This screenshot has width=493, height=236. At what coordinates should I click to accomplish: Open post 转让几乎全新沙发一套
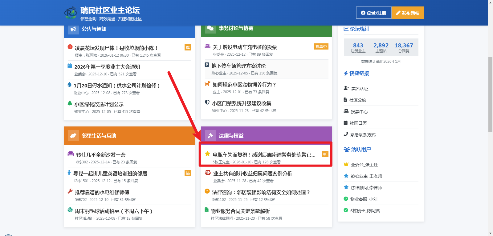(101, 155)
